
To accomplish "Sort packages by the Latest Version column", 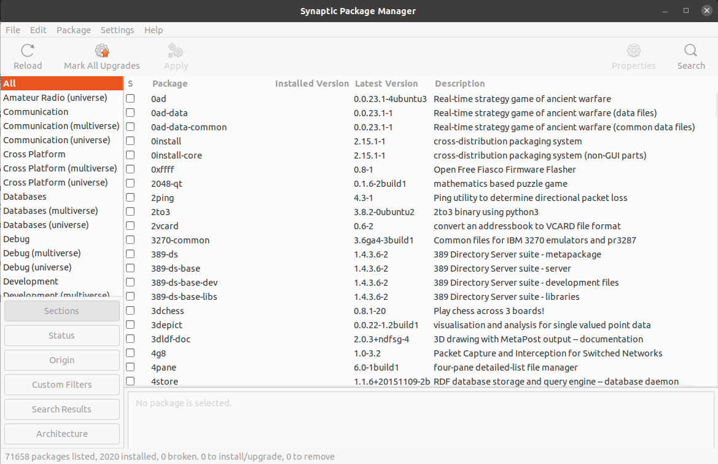I will [x=386, y=83].
